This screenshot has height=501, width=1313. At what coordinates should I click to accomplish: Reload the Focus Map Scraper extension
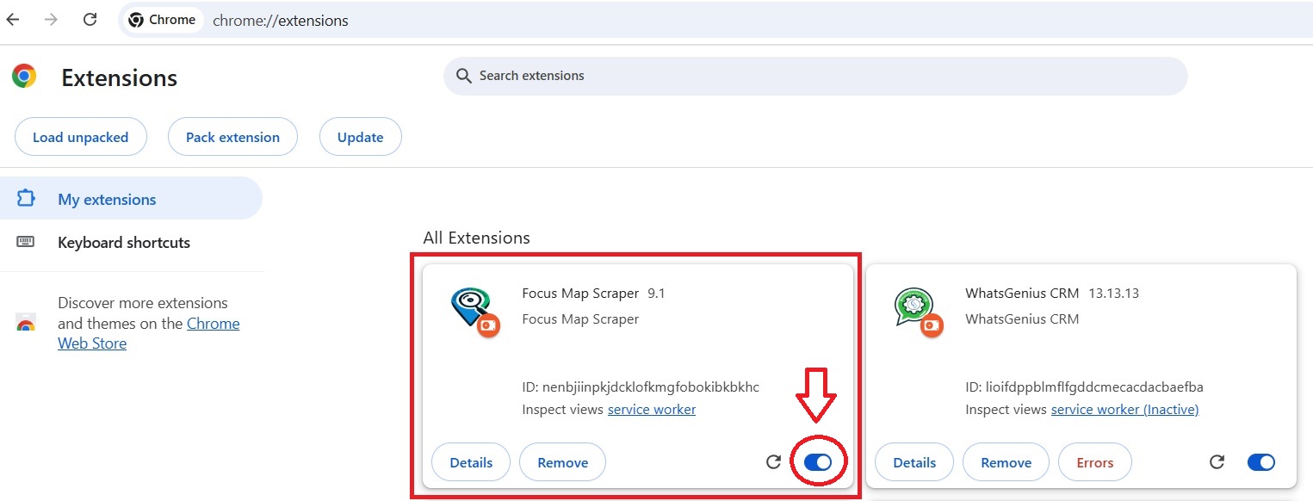772,461
